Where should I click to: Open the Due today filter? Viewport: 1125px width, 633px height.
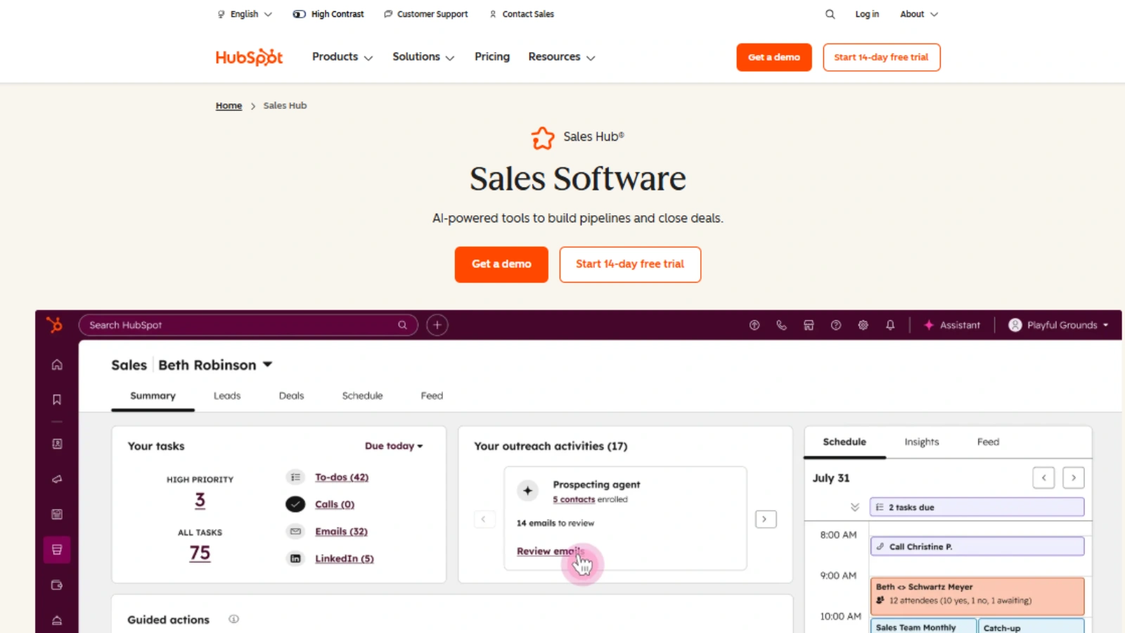click(x=394, y=445)
